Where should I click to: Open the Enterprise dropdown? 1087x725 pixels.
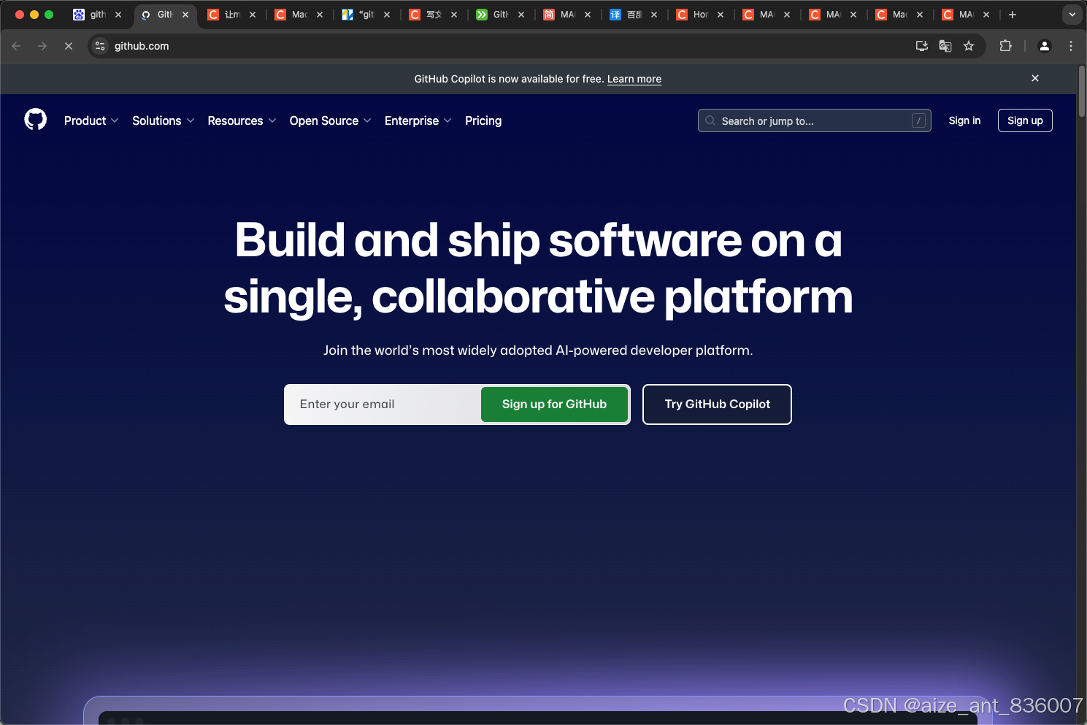(x=417, y=120)
